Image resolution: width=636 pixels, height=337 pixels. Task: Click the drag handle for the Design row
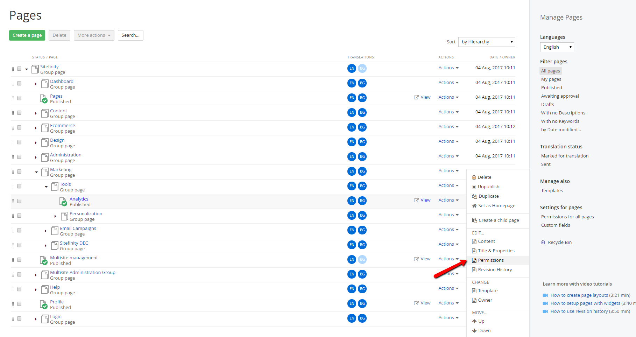13,142
